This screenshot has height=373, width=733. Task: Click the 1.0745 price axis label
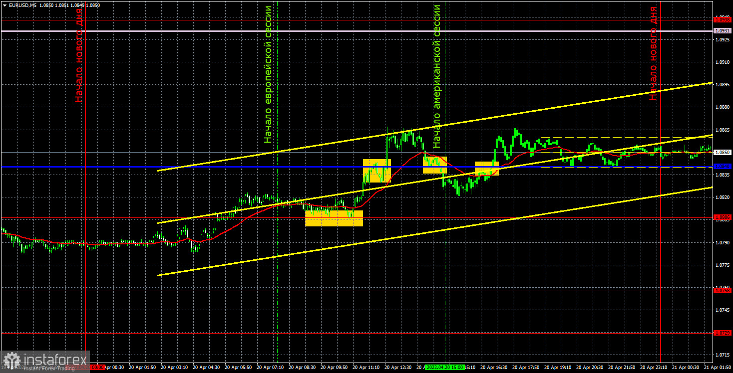coord(723,310)
